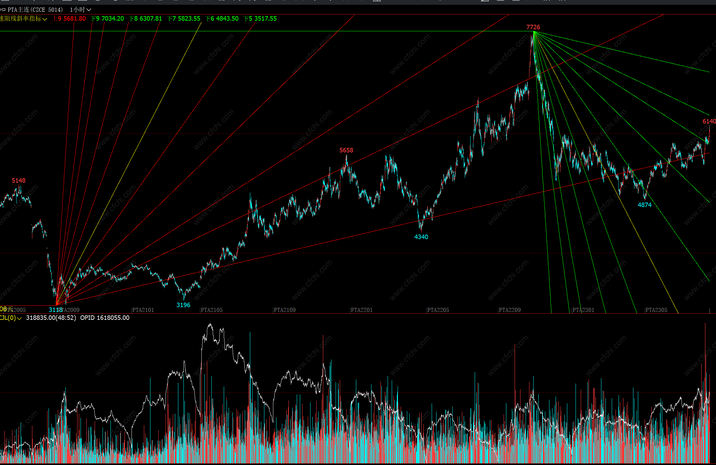Screen dimensions: 716x465
Task: Select the 3196 low price label
Action: (x=183, y=305)
